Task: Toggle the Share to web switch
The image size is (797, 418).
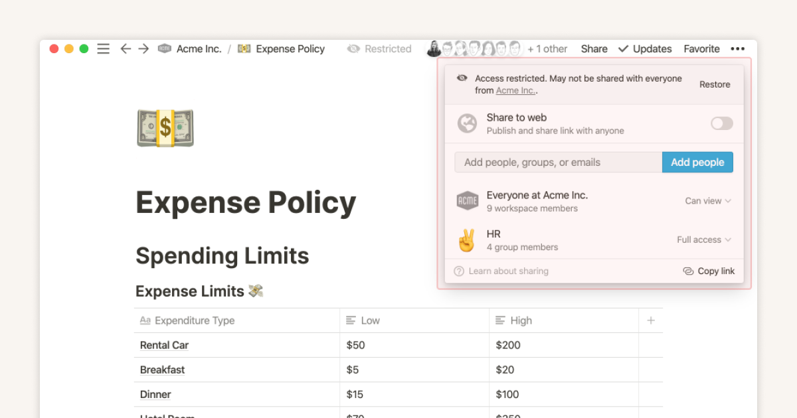Action: 721,123
